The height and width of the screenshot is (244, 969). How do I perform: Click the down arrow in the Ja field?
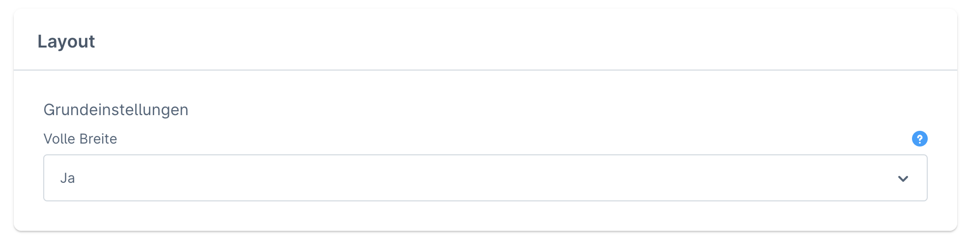(903, 178)
